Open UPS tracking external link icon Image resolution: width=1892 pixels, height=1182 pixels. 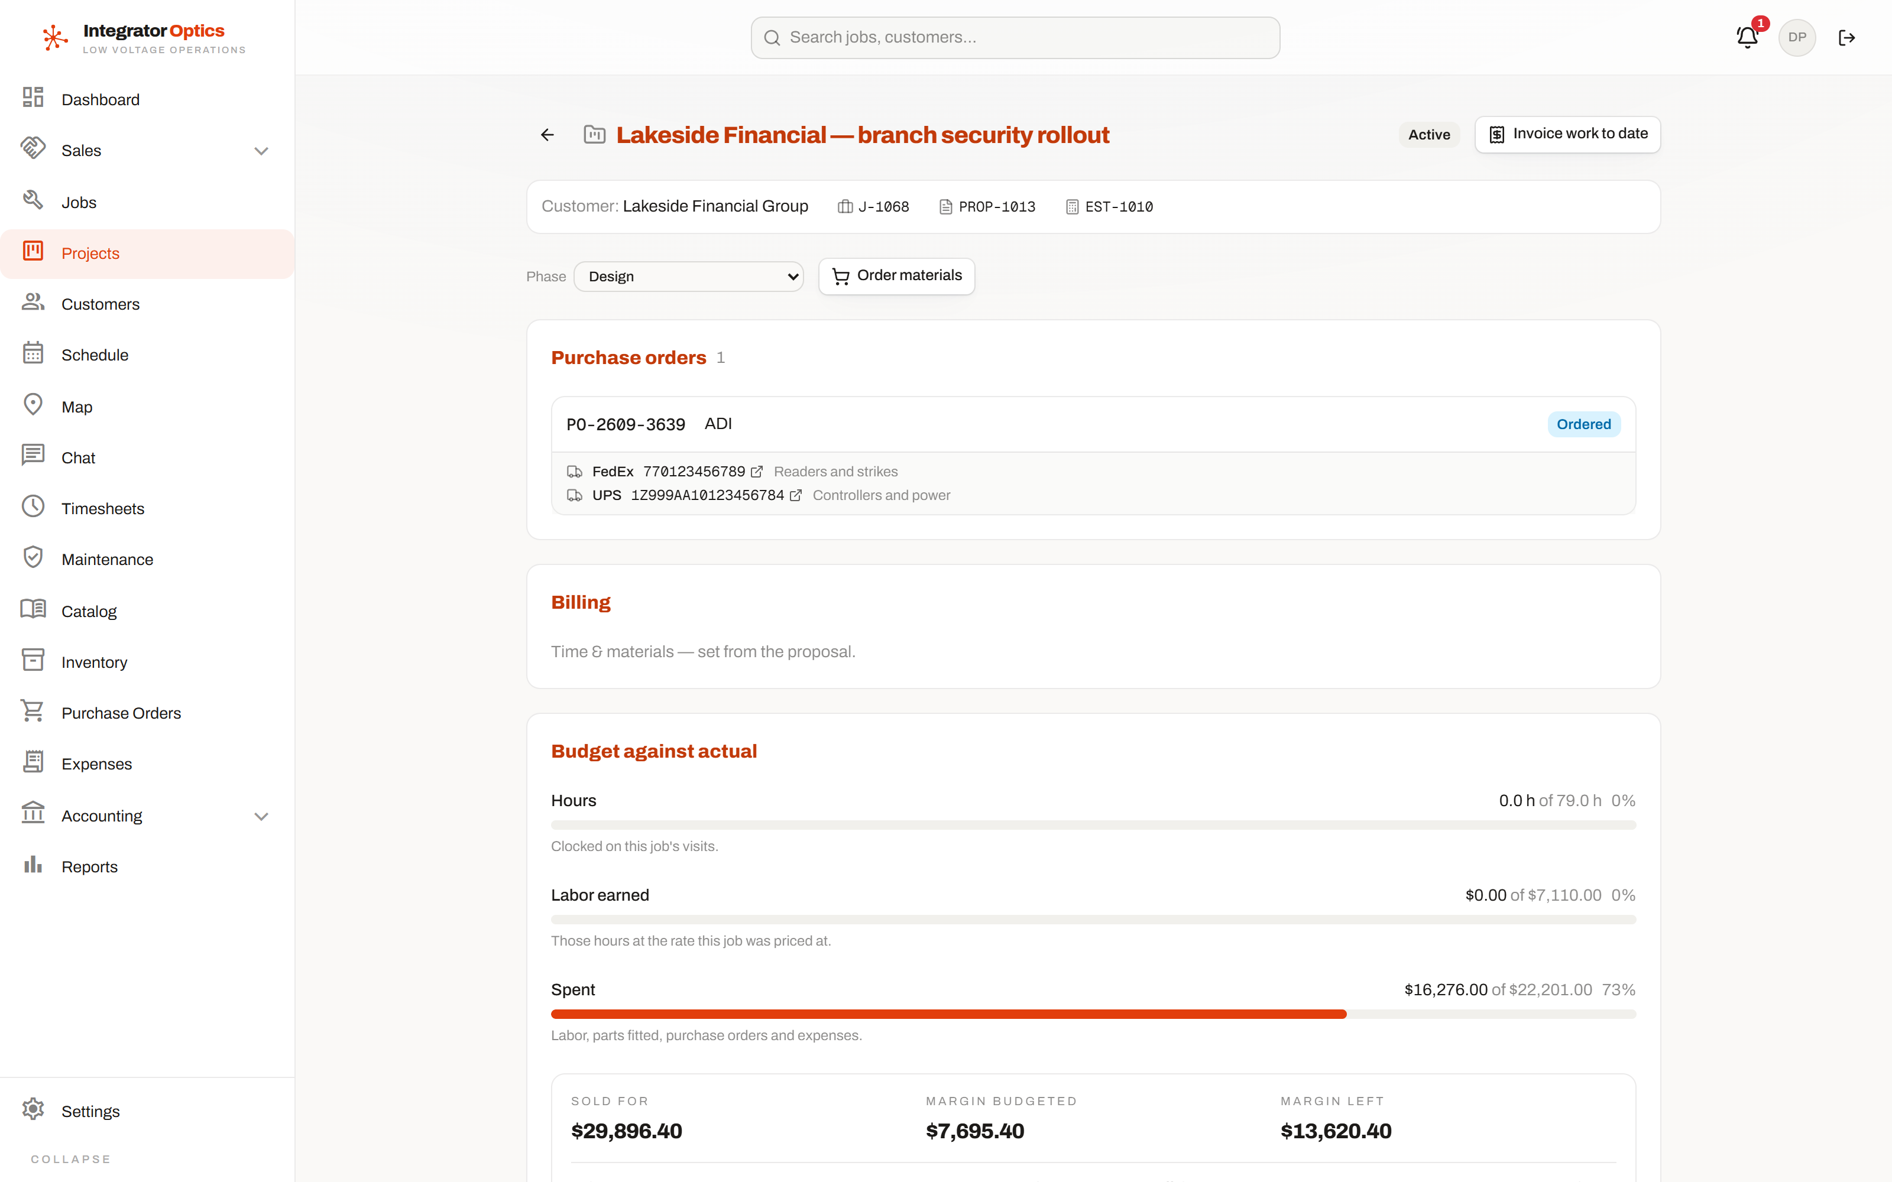[796, 496]
